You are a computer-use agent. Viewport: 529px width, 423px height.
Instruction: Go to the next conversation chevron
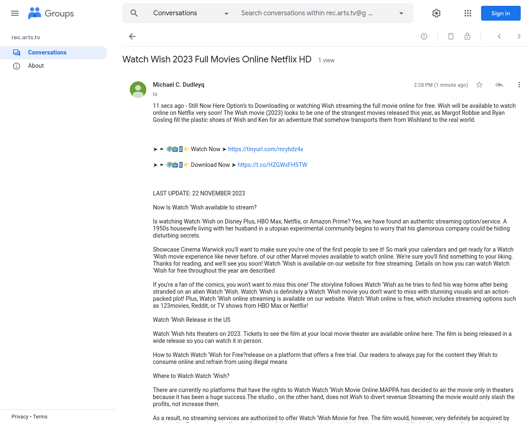point(519,36)
